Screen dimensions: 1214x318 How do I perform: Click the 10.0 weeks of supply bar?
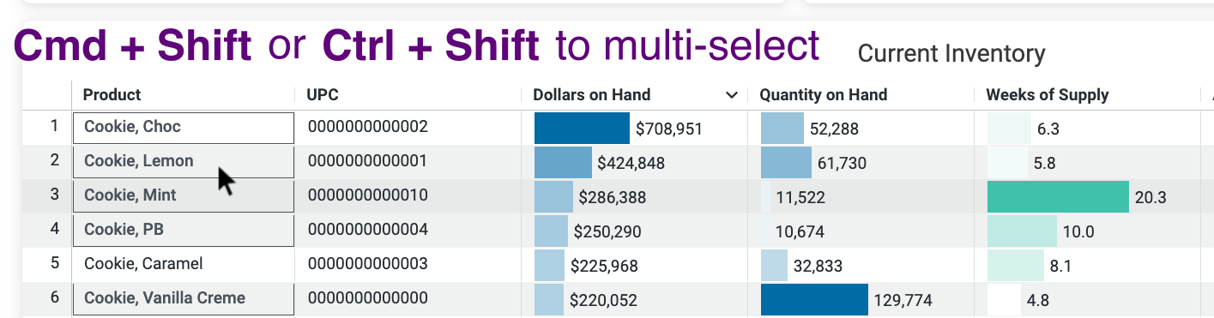point(1022,231)
